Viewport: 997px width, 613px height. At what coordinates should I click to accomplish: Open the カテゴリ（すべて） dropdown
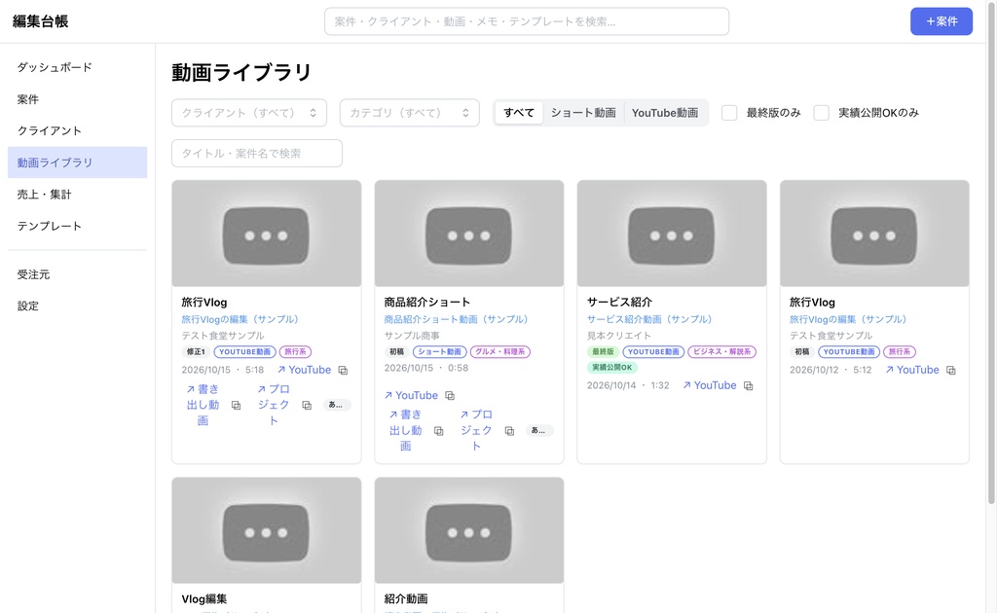point(410,113)
